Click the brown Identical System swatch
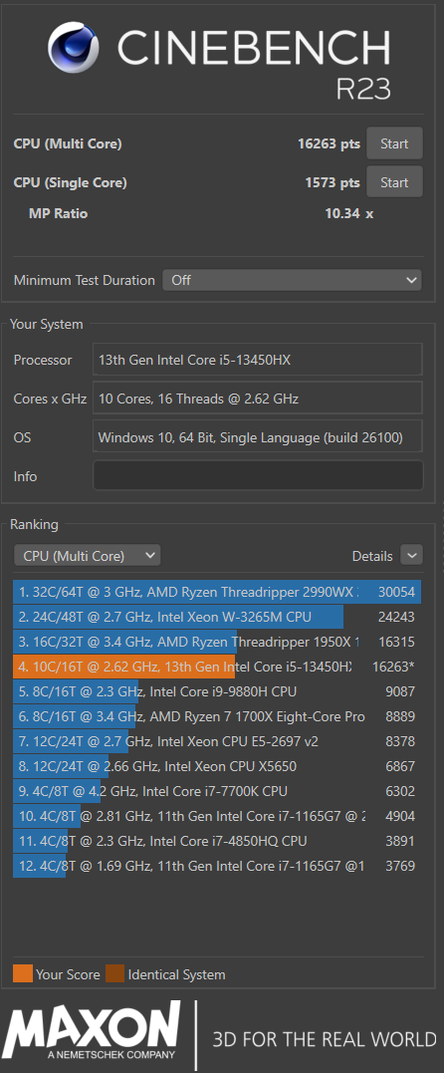Image resolution: width=444 pixels, height=1073 pixels. point(114,973)
